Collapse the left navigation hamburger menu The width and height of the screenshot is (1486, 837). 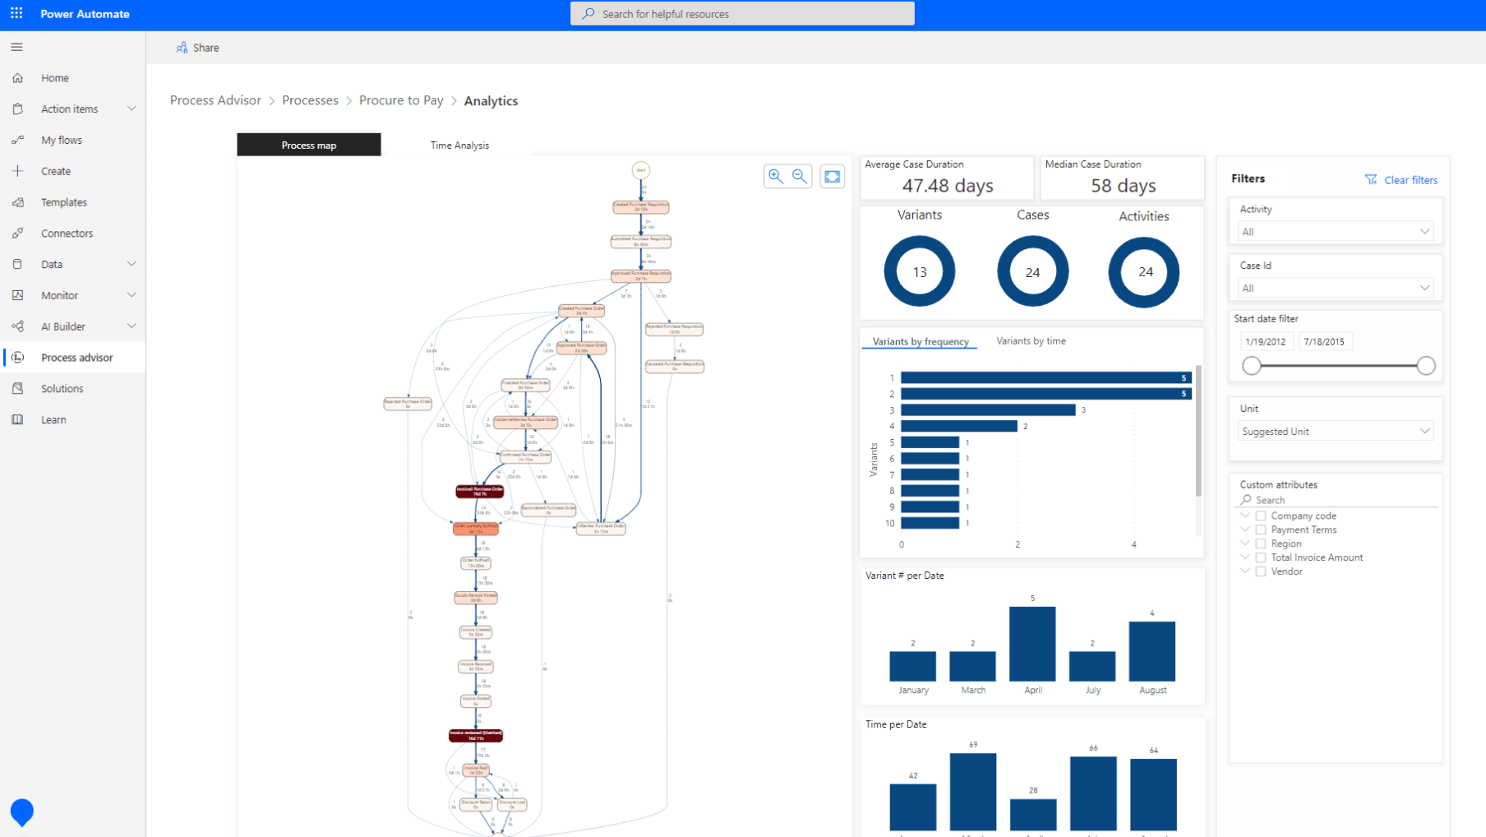pyautogui.click(x=16, y=47)
